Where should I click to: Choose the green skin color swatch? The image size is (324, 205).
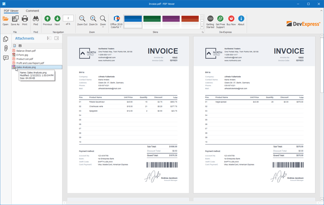pyautogui.click(x=152, y=19)
